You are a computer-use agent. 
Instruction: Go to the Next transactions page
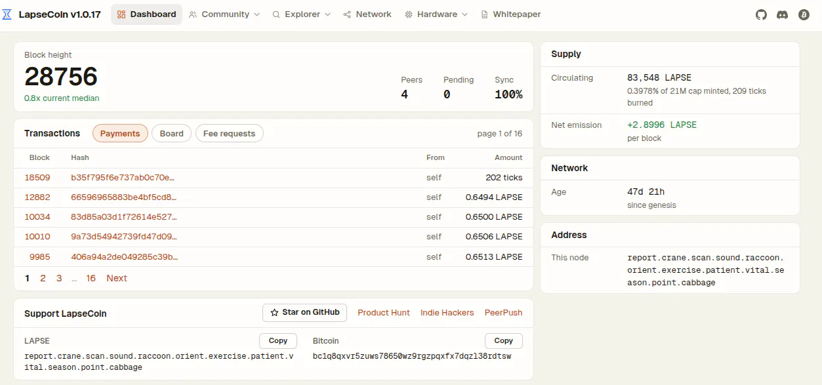[x=117, y=278]
